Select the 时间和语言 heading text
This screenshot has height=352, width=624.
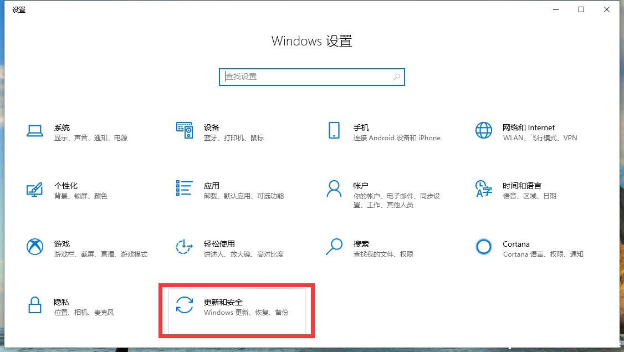(x=521, y=186)
